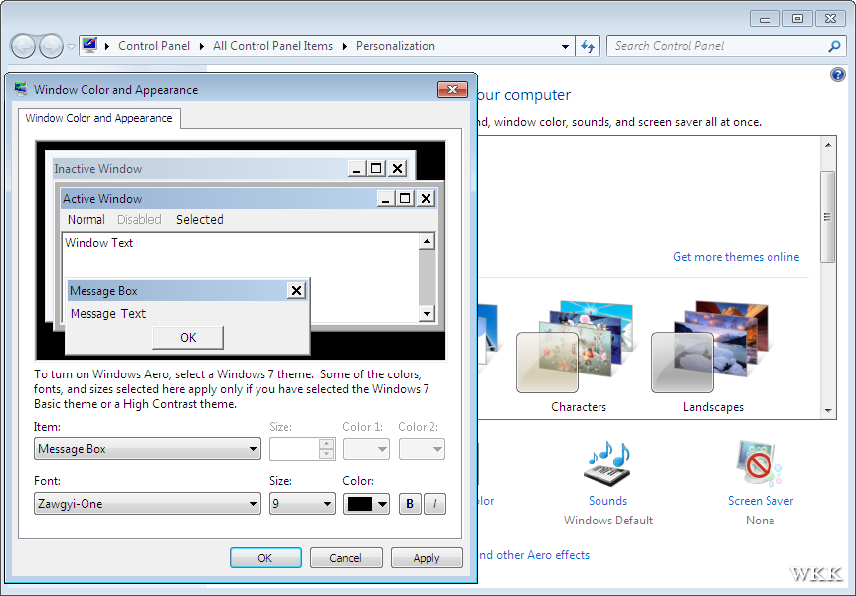
Task: Open Help with the blue question icon
Action: pos(837,74)
